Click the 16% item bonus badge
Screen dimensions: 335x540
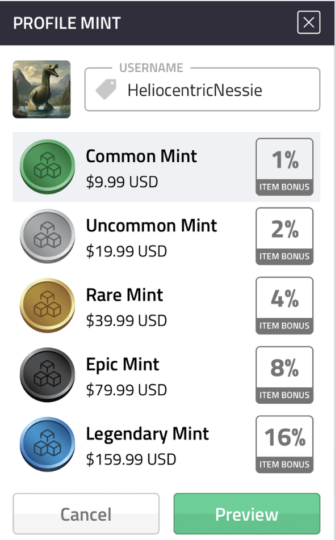(x=284, y=444)
